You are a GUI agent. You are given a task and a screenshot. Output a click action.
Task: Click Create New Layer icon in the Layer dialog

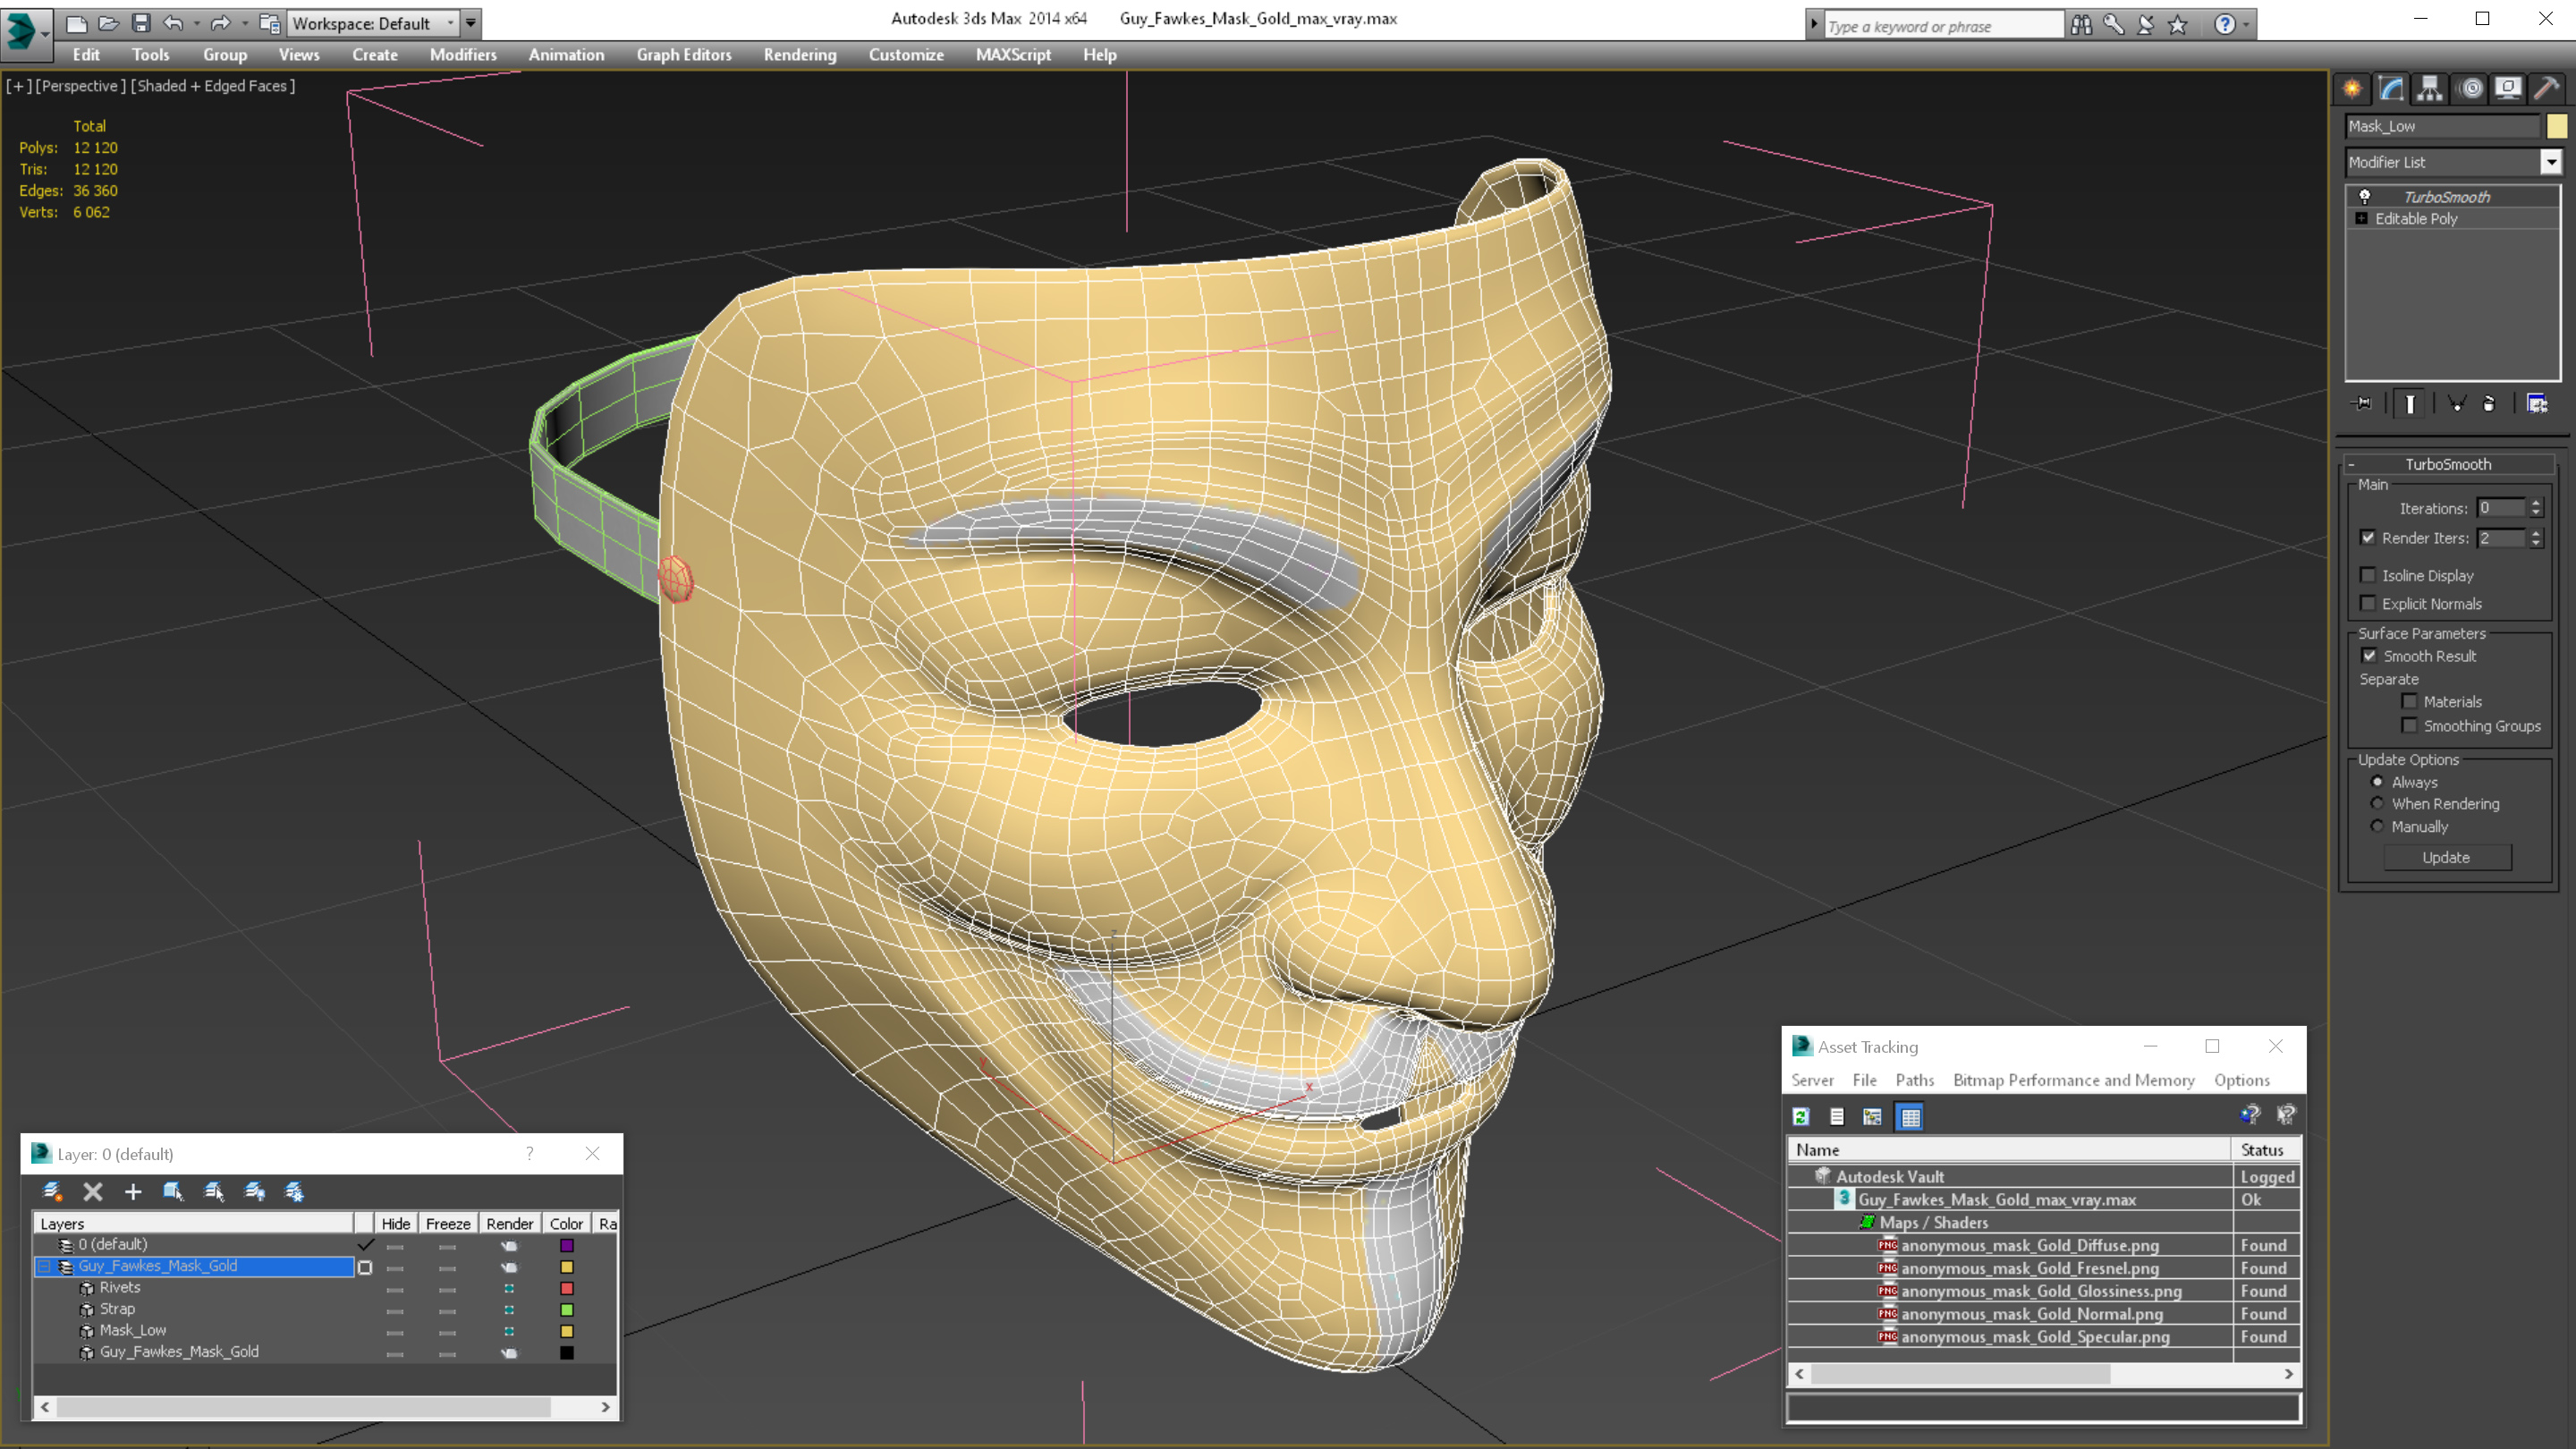[53, 1191]
